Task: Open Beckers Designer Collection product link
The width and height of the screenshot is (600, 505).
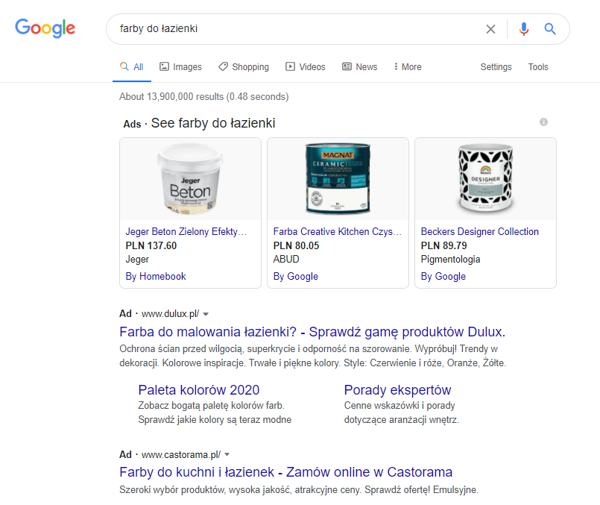Action: pos(479,232)
